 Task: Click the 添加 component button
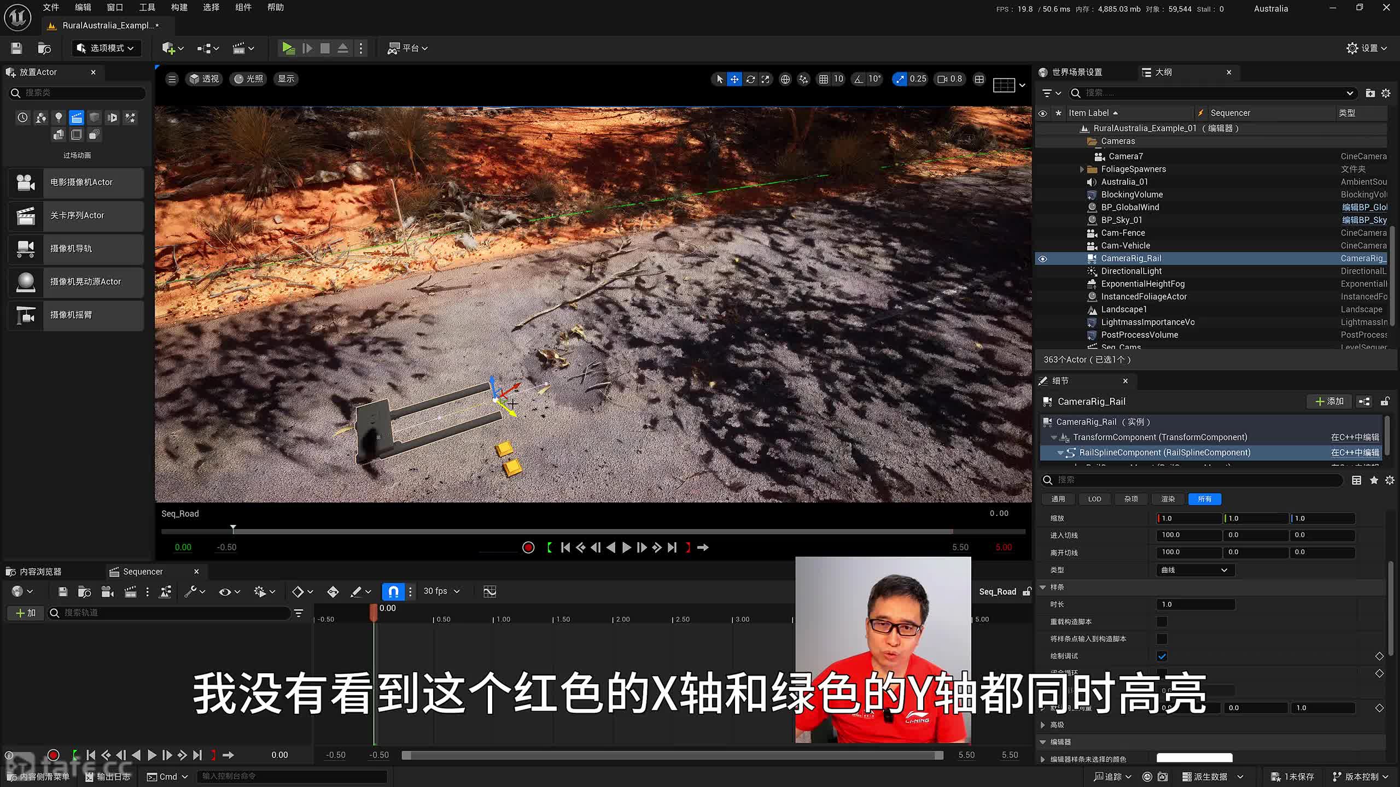pos(1329,402)
